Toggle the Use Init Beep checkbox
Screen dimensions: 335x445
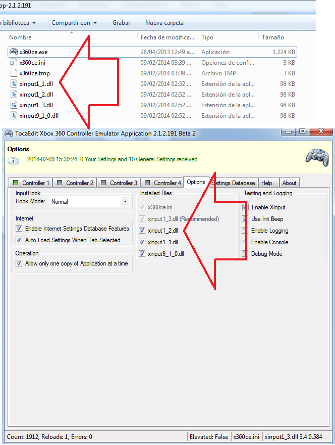click(245, 219)
